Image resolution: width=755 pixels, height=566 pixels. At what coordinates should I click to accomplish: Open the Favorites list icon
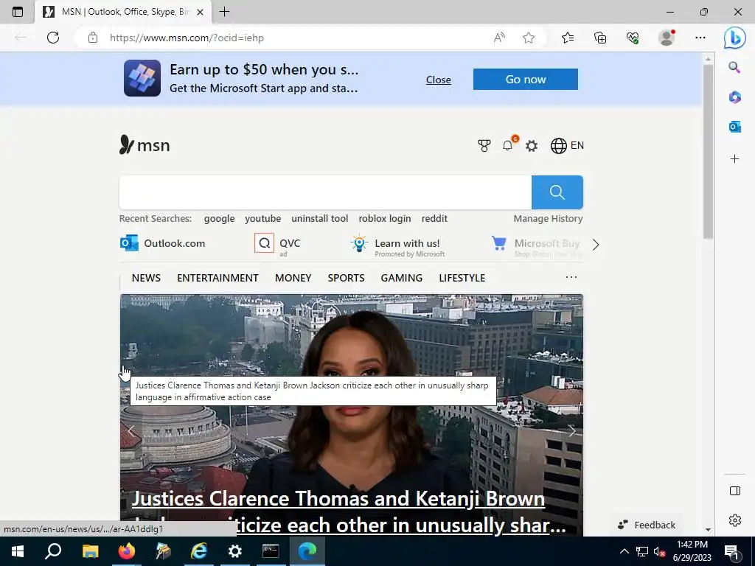[568, 38]
